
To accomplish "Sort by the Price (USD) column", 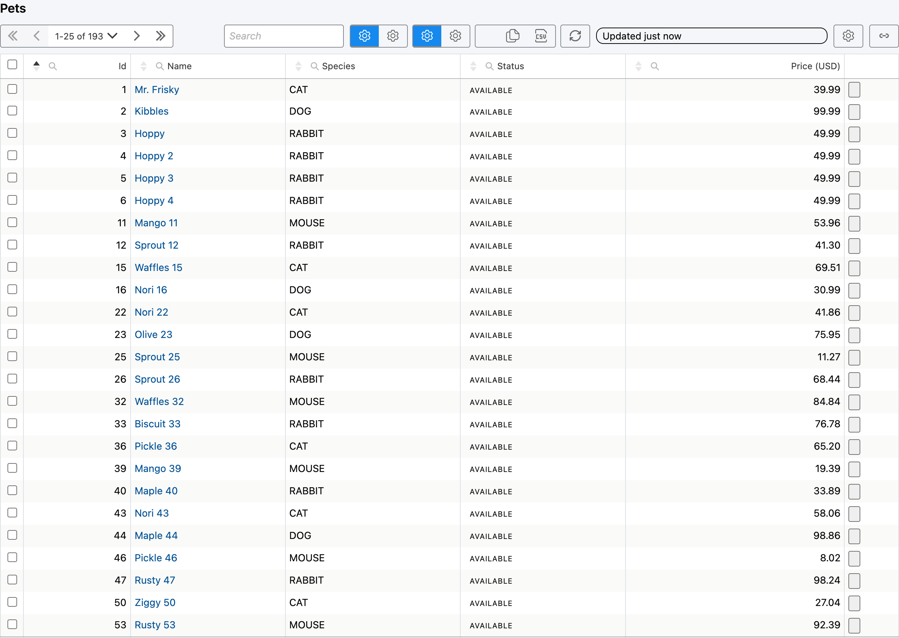I will click(x=639, y=66).
